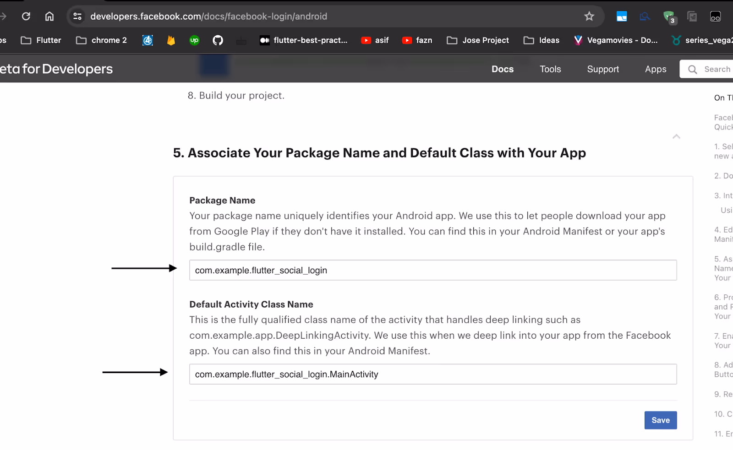
Task: Open the green shield extension with badge 3
Action: coord(669,17)
